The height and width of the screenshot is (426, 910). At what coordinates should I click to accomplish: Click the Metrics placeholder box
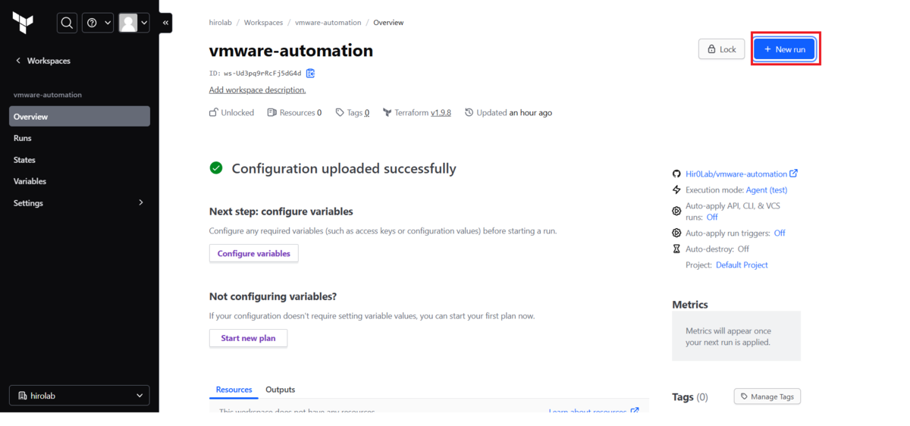tap(736, 337)
